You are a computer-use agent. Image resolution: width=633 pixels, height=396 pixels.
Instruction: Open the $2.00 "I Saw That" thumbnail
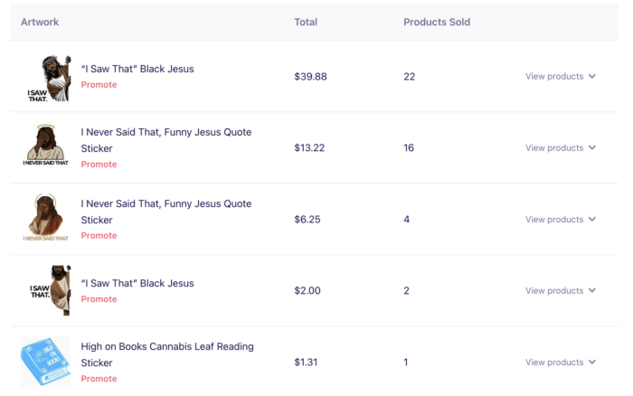[51, 290]
